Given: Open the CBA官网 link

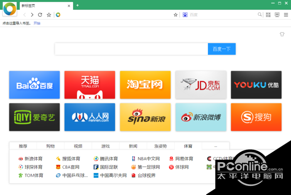Looking at the screenshot, I should [68, 167].
